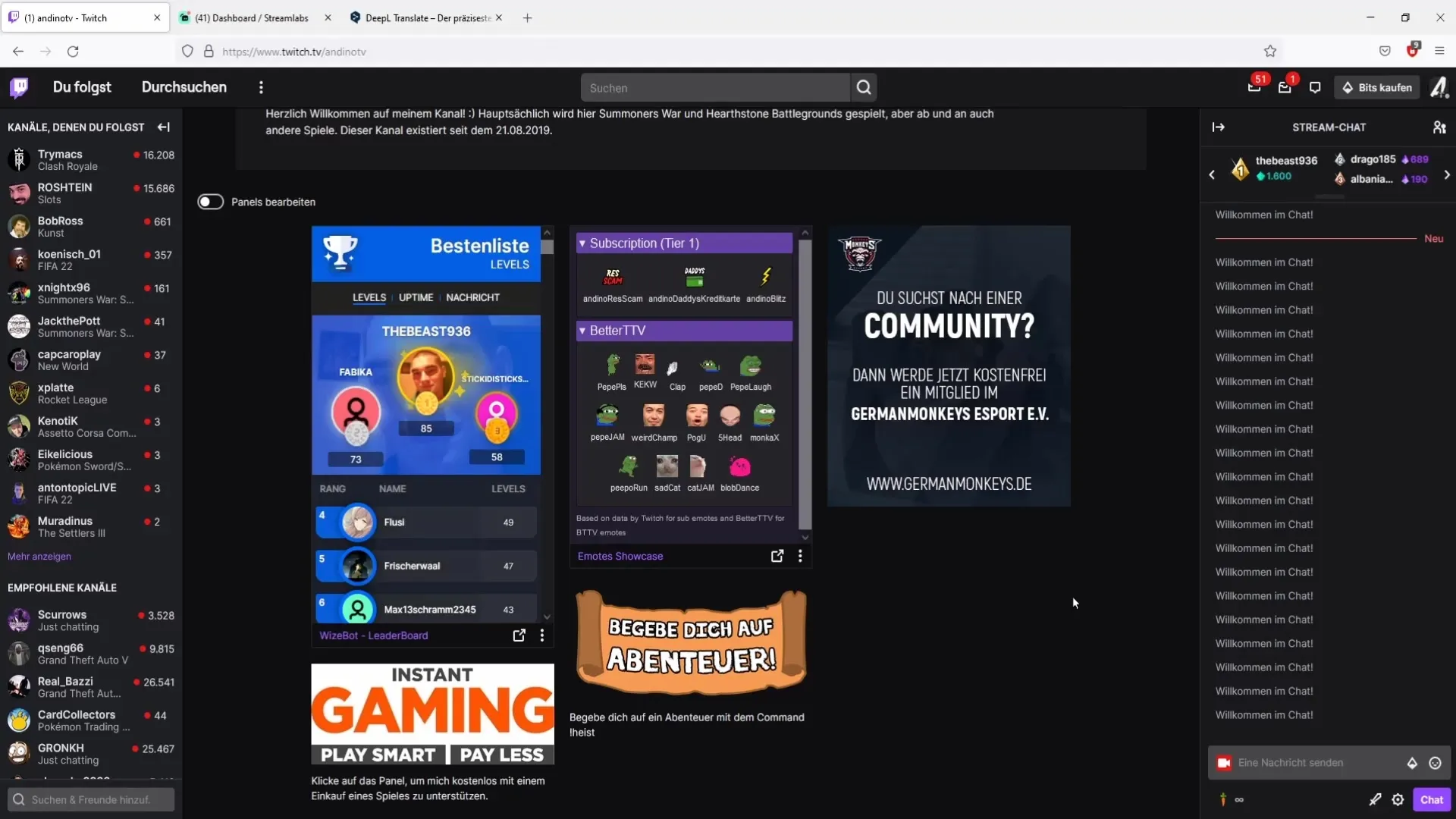Collapse the followed channels sidebar
1456x819 pixels.
(x=163, y=127)
